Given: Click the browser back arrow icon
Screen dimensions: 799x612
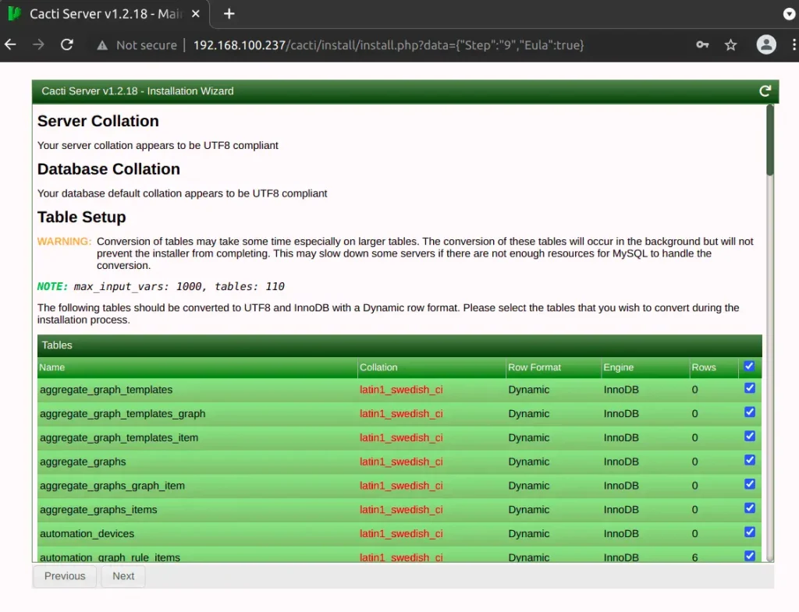Looking at the screenshot, I should click(x=10, y=44).
